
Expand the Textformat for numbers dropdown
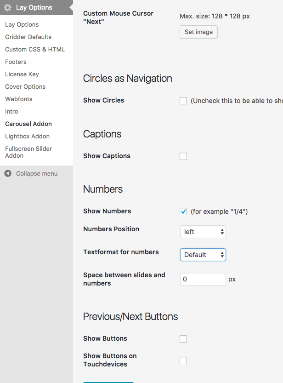point(203,255)
